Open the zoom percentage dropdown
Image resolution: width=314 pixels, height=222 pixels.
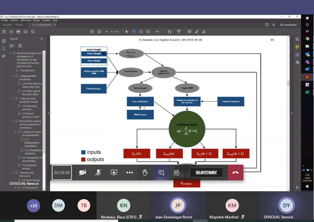pyautogui.click(x=163, y=32)
